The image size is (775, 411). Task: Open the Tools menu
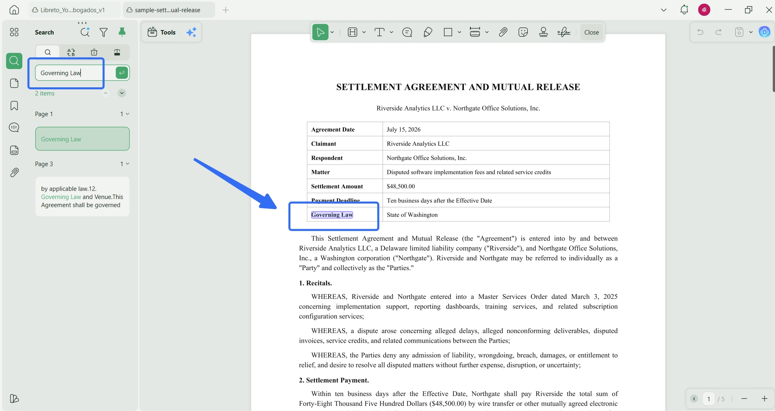162,32
